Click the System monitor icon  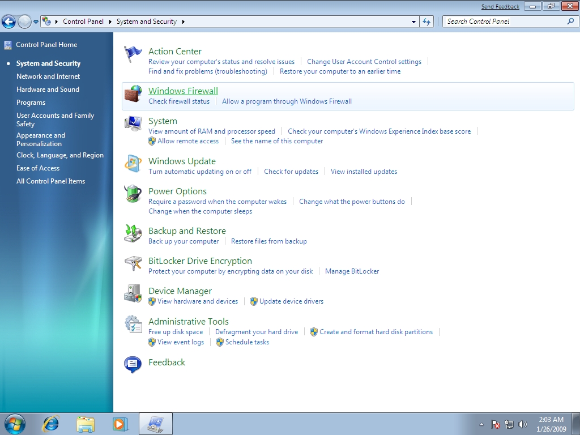point(133,123)
